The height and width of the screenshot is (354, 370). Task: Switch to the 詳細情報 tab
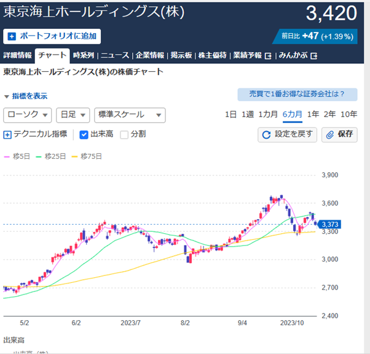[x=17, y=55]
